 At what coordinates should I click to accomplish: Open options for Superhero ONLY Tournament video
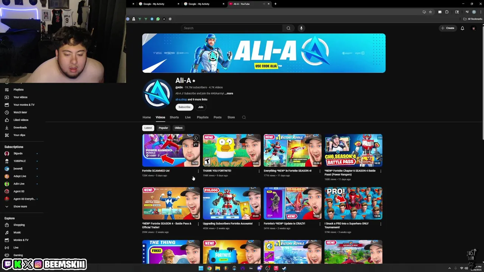click(380, 224)
